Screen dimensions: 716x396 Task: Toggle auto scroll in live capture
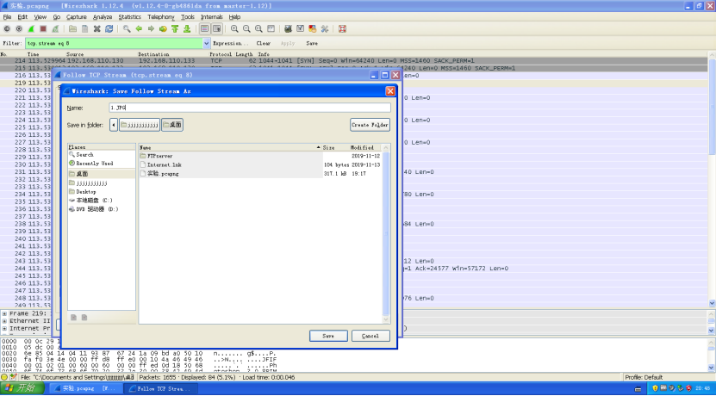pos(217,28)
